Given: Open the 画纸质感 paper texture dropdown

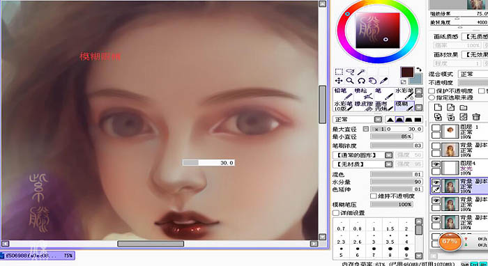Looking at the screenshot, I should pyautogui.click(x=474, y=36).
